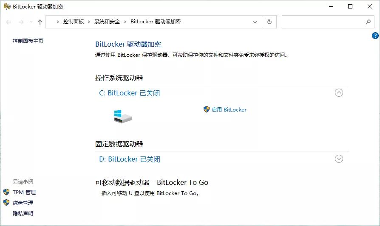Click the forward navigation arrow
The image size is (380, 226).
click(21, 22)
